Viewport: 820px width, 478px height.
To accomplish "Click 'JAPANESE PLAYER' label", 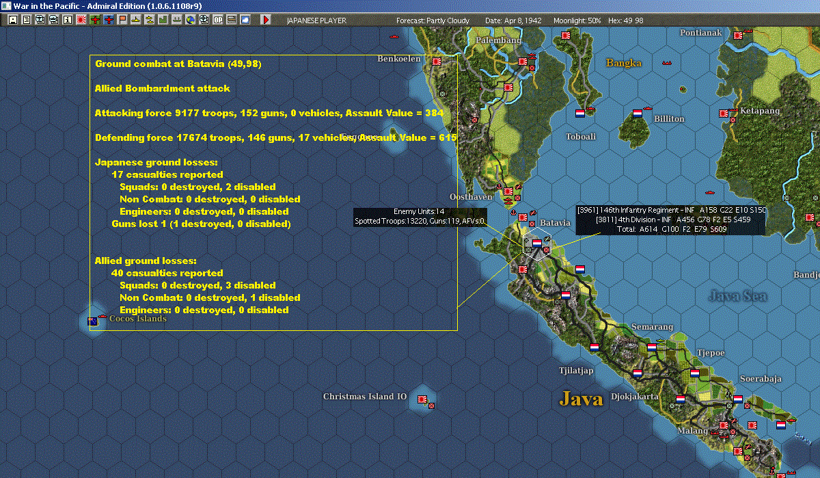I will click(316, 21).
